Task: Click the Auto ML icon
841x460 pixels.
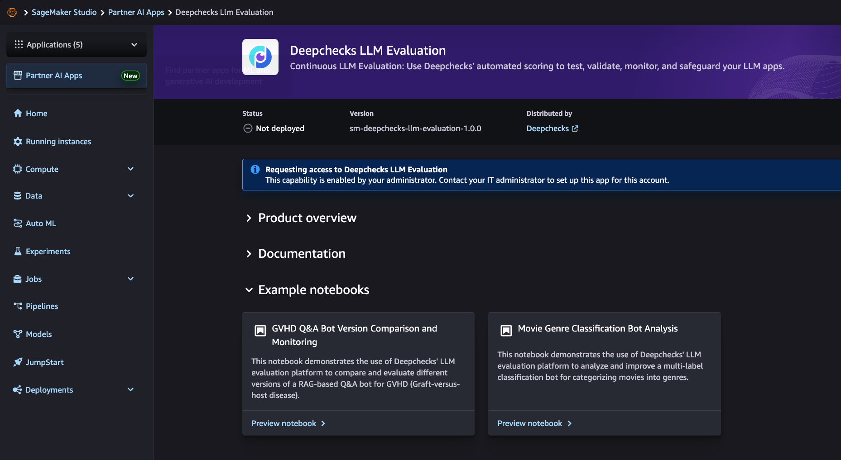Action: [18, 223]
